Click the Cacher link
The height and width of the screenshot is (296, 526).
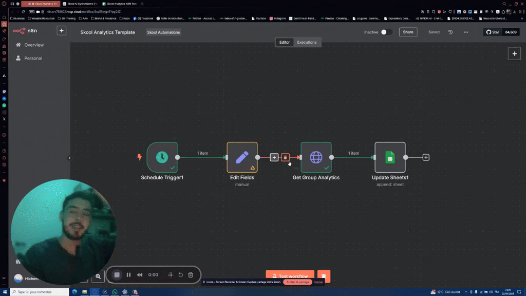[x=318, y=282]
